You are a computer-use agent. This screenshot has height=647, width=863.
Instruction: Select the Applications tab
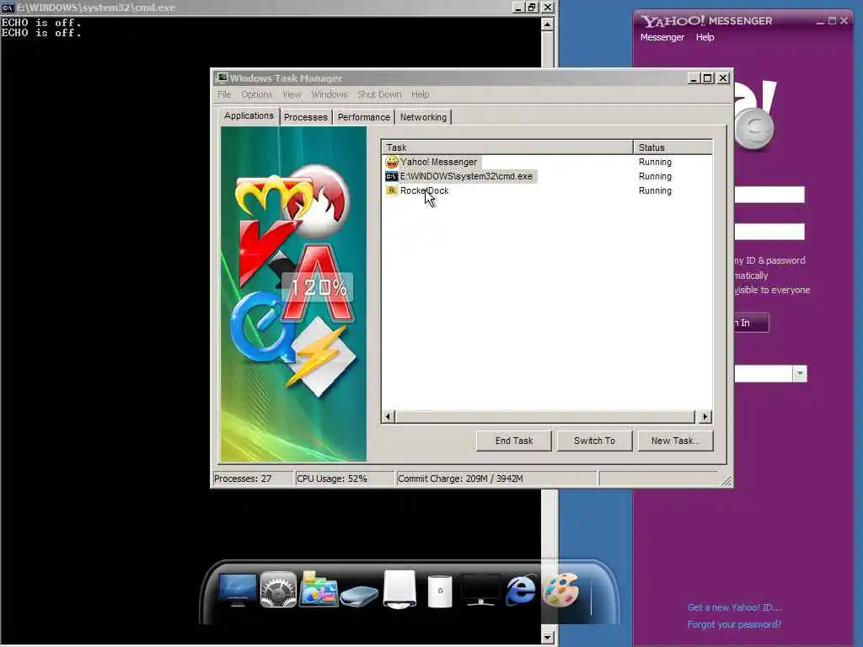(x=249, y=115)
